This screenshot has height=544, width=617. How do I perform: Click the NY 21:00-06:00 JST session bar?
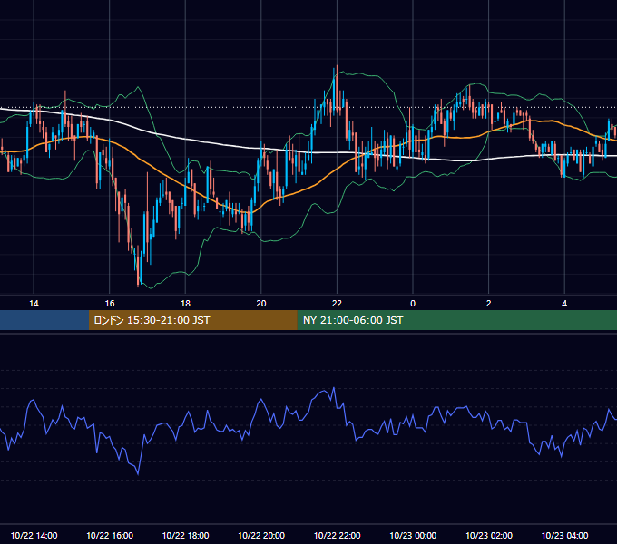(456, 320)
